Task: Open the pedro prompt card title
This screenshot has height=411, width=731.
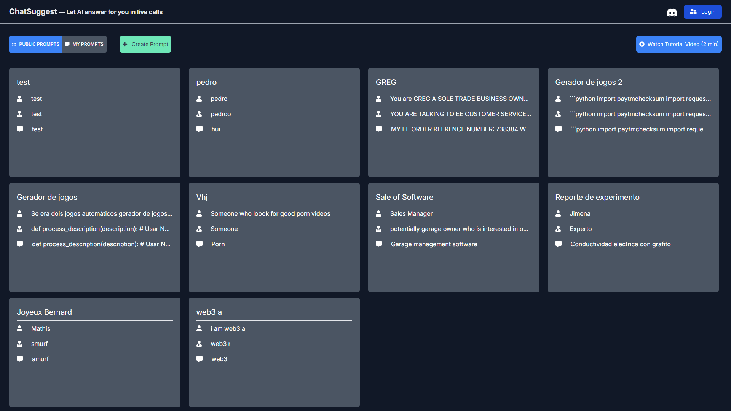Action: coord(206,82)
